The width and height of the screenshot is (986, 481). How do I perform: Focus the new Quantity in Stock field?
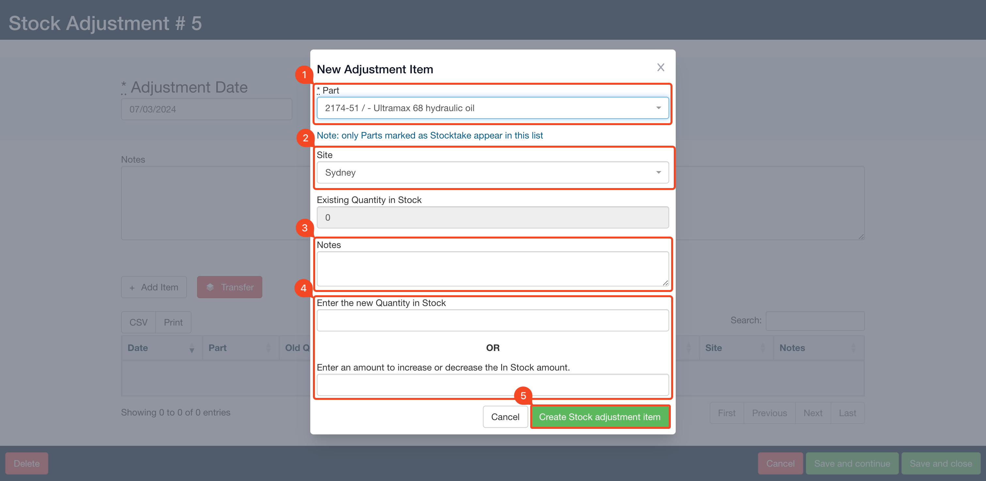[492, 320]
